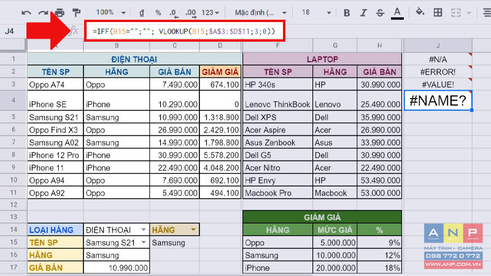This screenshot has width=491, height=276.
Task: Select the Oppo A74 cell
Action: 55,85
